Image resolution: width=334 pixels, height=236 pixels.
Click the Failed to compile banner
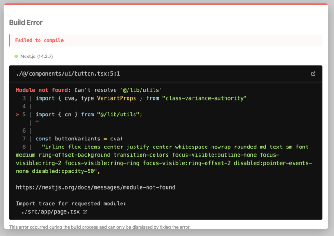pyautogui.click(x=166, y=40)
